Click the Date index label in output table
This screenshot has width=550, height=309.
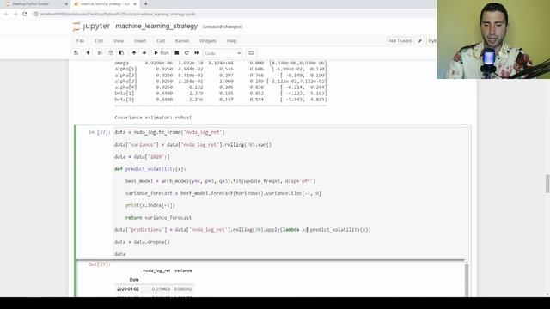point(134,280)
